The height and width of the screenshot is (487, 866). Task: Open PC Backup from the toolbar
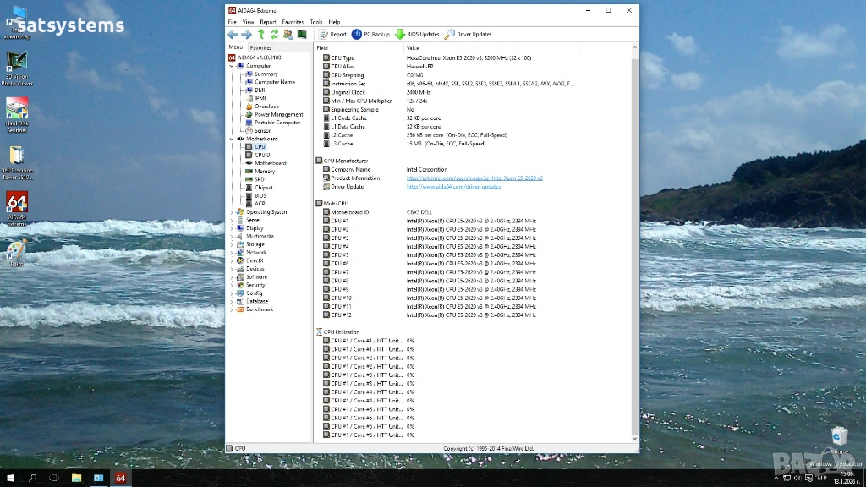click(x=370, y=35)
